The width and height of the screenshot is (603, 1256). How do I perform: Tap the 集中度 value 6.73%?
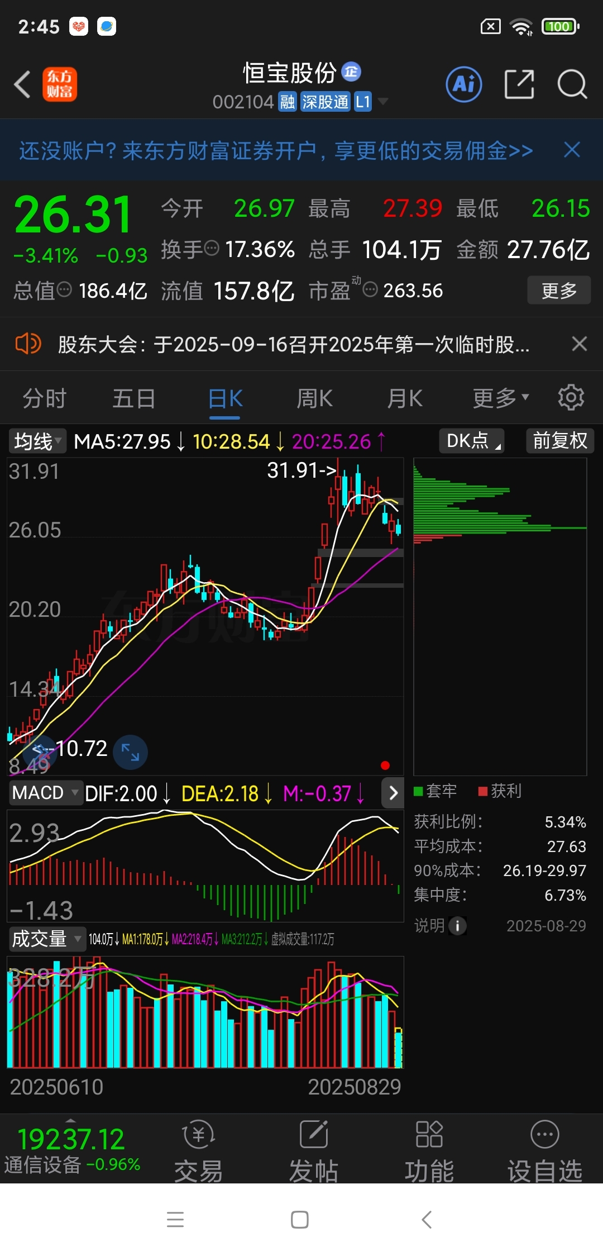click(565, 895)
